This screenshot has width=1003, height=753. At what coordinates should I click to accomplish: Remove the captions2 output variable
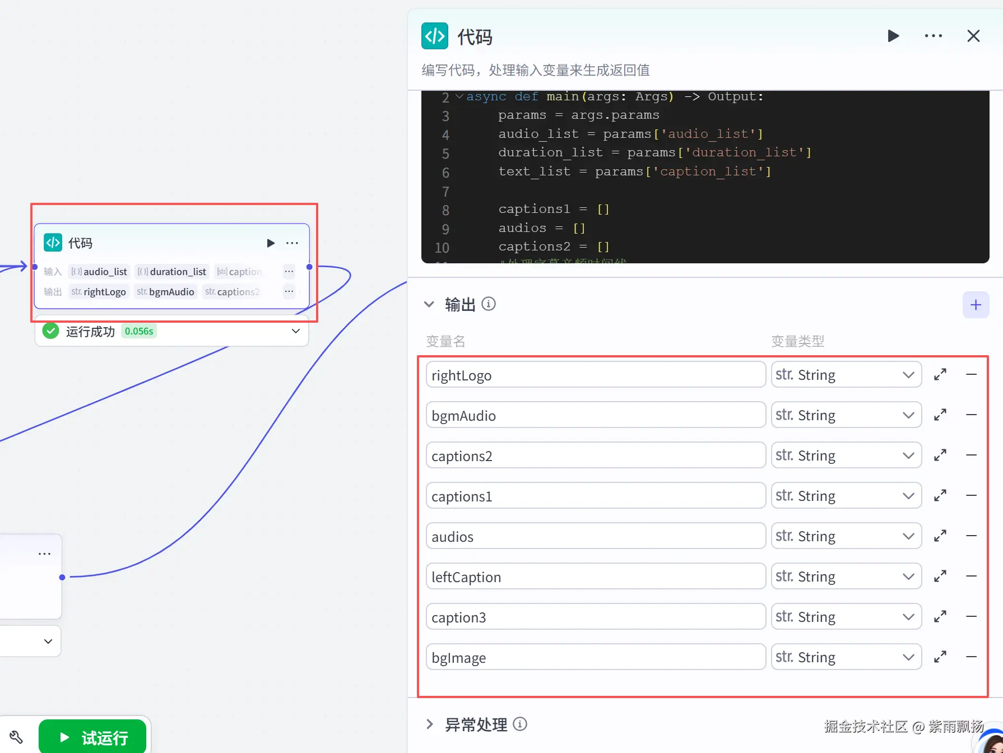tap(972, 455)
